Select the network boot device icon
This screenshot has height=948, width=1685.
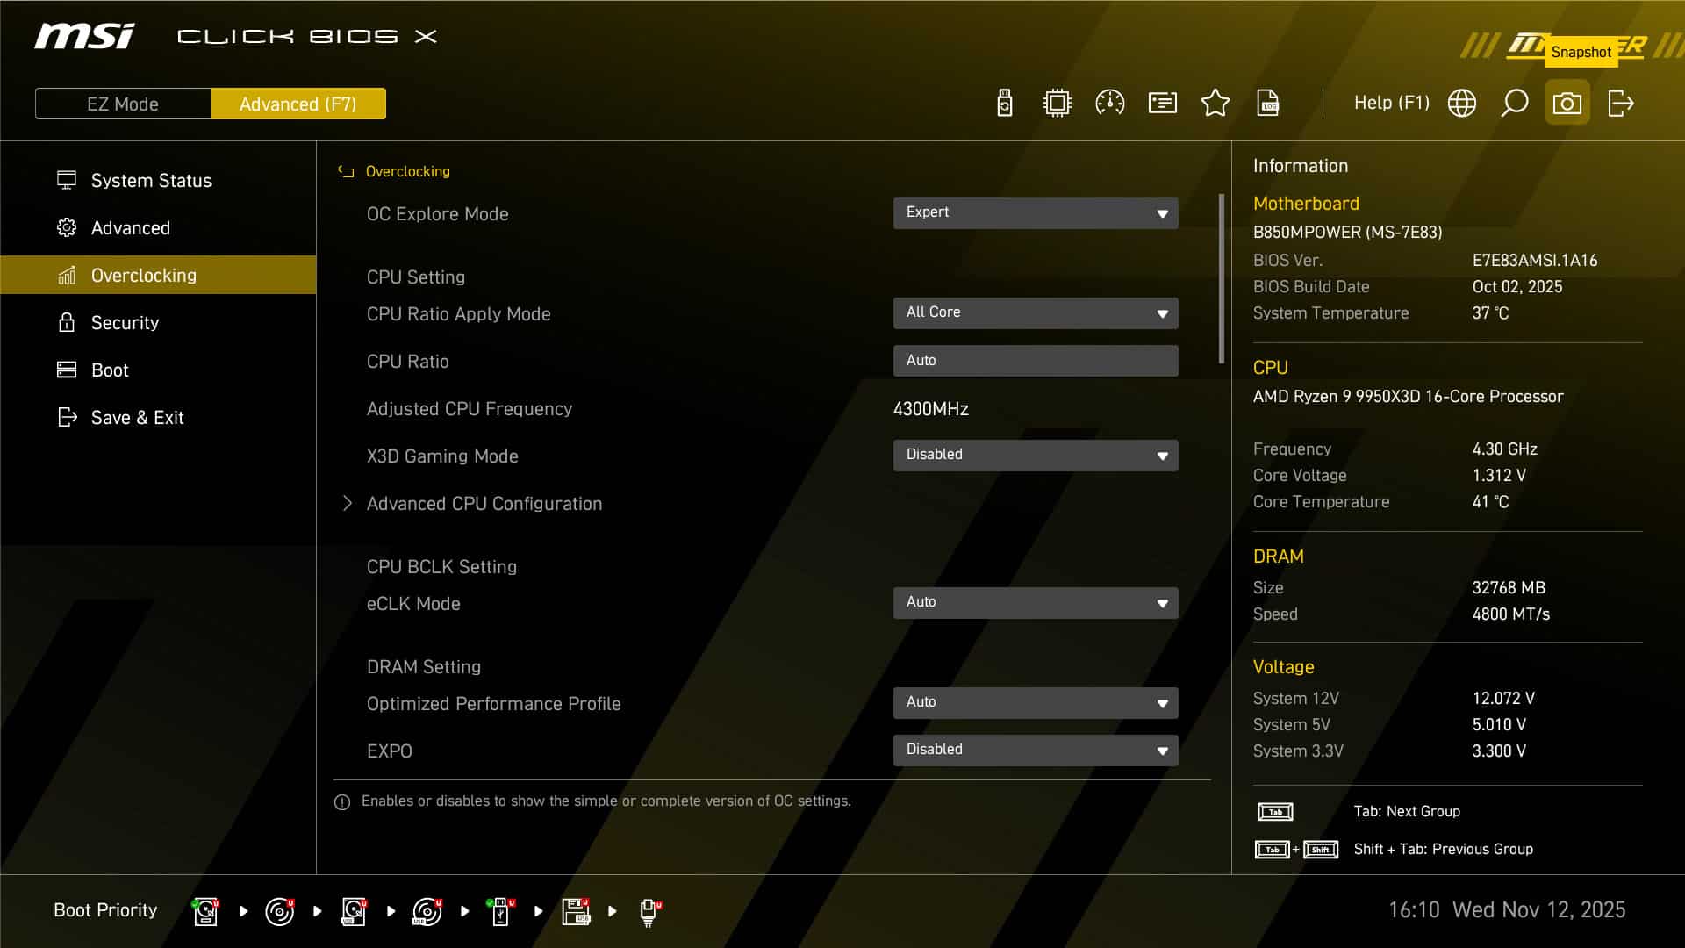[649, 912]
